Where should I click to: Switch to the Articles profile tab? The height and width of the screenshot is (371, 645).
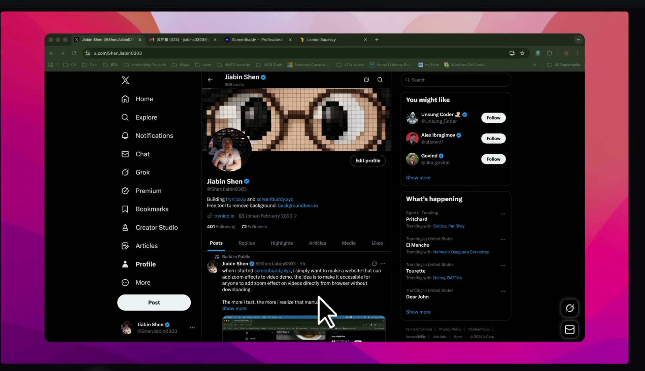pos(317,243)
